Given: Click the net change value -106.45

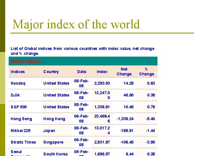Looking at the screenshot, I should pyautogui.click(x=127, y=142).
